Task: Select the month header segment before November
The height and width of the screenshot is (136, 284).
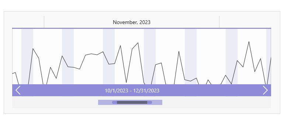Action: tap(28, 22)
